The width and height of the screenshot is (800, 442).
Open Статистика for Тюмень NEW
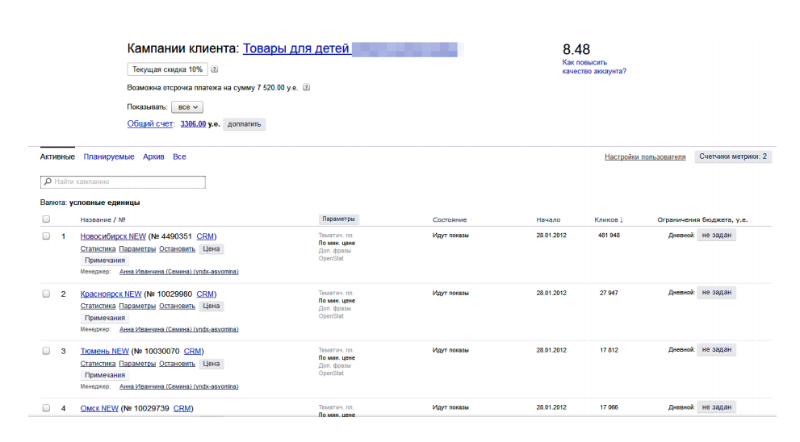coord(98,364)
